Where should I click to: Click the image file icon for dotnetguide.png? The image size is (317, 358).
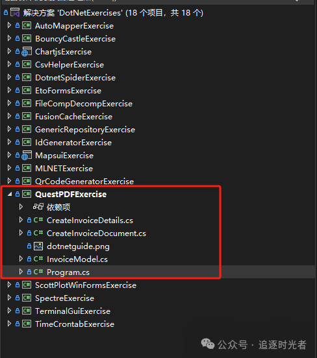(x=38, y=246)
